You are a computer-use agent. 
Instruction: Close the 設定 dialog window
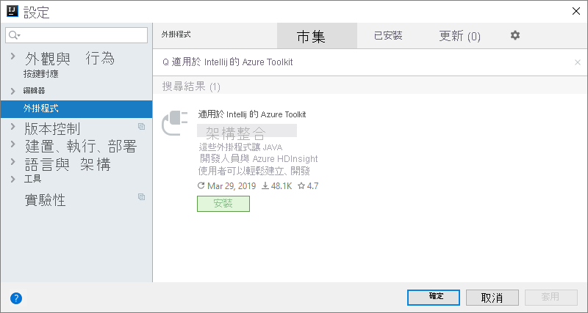(576, 11)
